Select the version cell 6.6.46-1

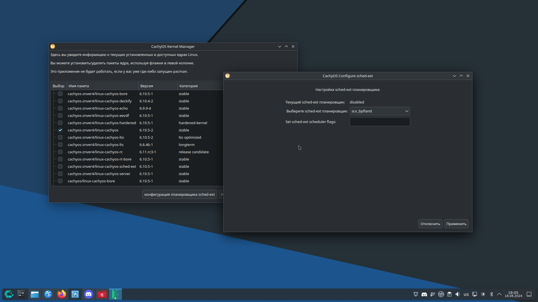(146, 145)
